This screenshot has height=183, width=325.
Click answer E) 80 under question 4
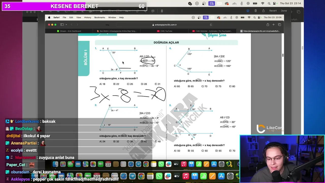click(x=232, y=86)
